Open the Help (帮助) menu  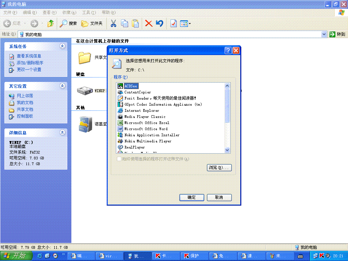click(108, 13)
